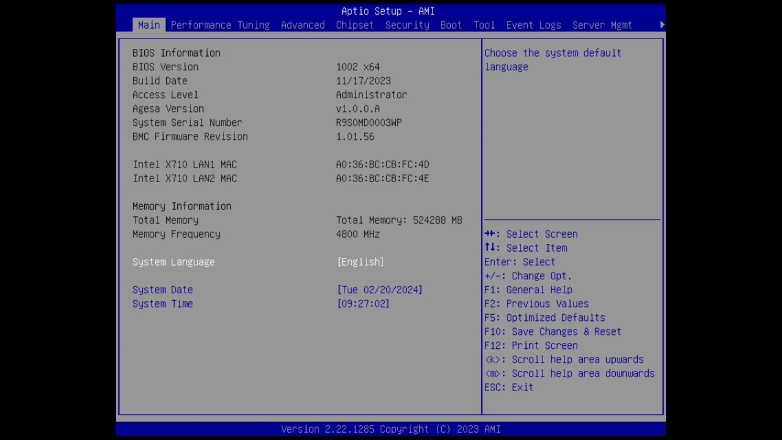Click the <m>: Scroll help area downwards hint
The image size is (782, 440).
point(569,374)
